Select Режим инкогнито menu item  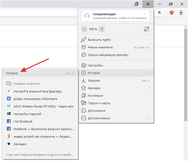[x=116, y=47]
